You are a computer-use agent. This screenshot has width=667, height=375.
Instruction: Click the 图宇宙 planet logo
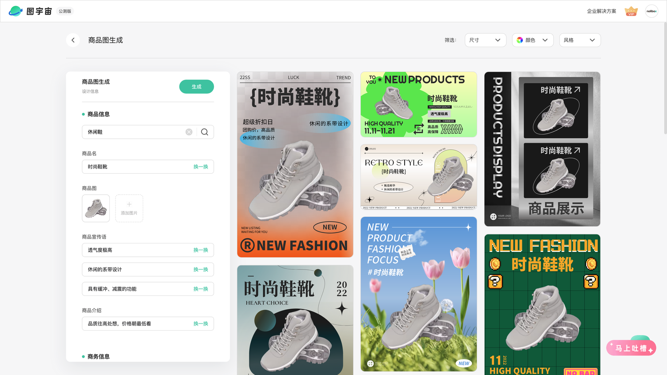16,11
